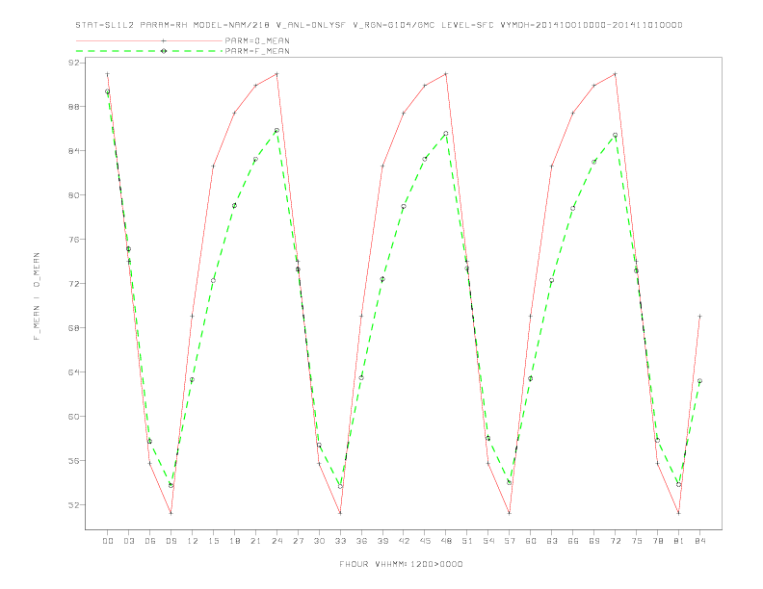
Task: Click the vertical axis title F_MEAN | O_MEAN
Action: point(37,296)
